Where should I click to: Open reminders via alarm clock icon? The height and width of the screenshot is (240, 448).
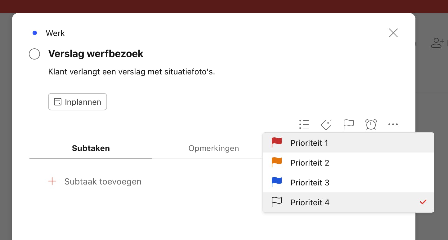[371, 124]
